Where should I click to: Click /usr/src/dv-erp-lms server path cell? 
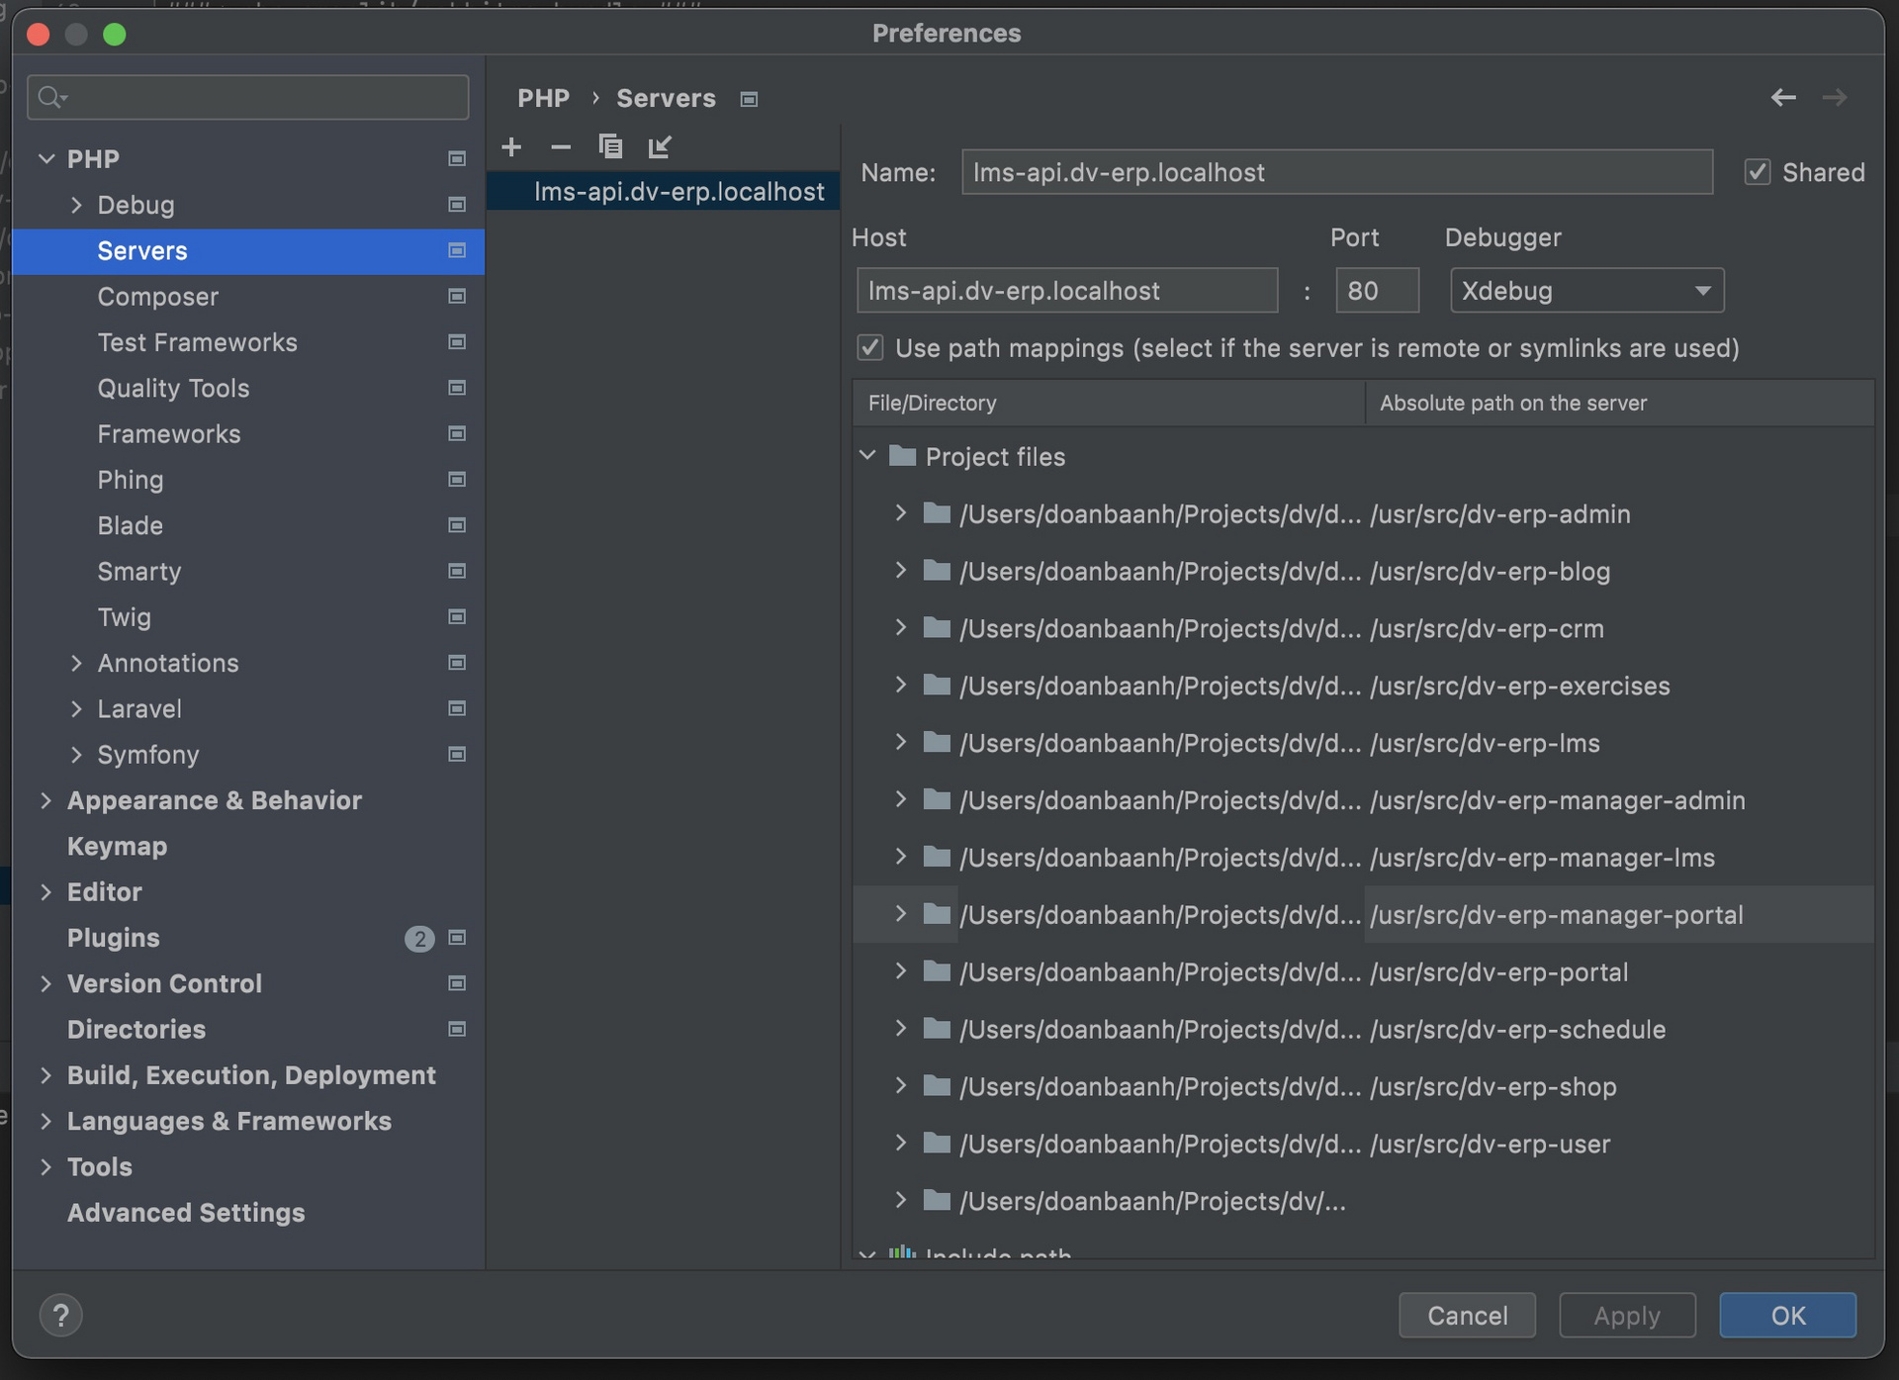(1619, 743)
